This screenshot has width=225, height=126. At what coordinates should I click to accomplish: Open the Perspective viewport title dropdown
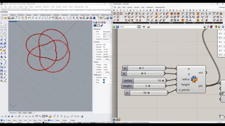point(18,21)
